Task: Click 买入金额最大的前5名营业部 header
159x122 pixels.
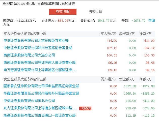Action: point(25,34)
